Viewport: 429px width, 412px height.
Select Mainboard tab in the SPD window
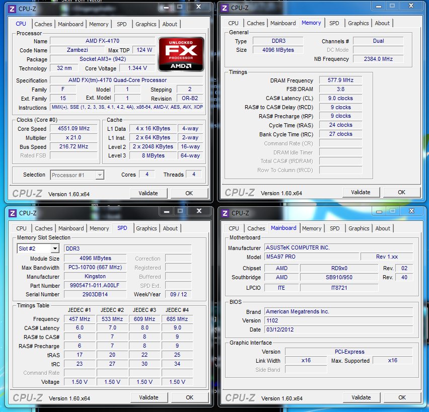[x=71, y=228]
